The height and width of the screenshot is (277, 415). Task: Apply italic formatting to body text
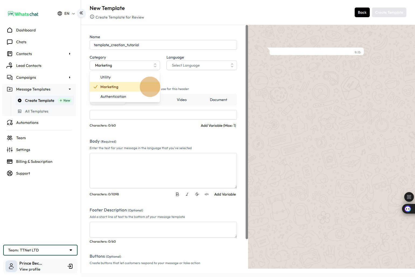187,194
